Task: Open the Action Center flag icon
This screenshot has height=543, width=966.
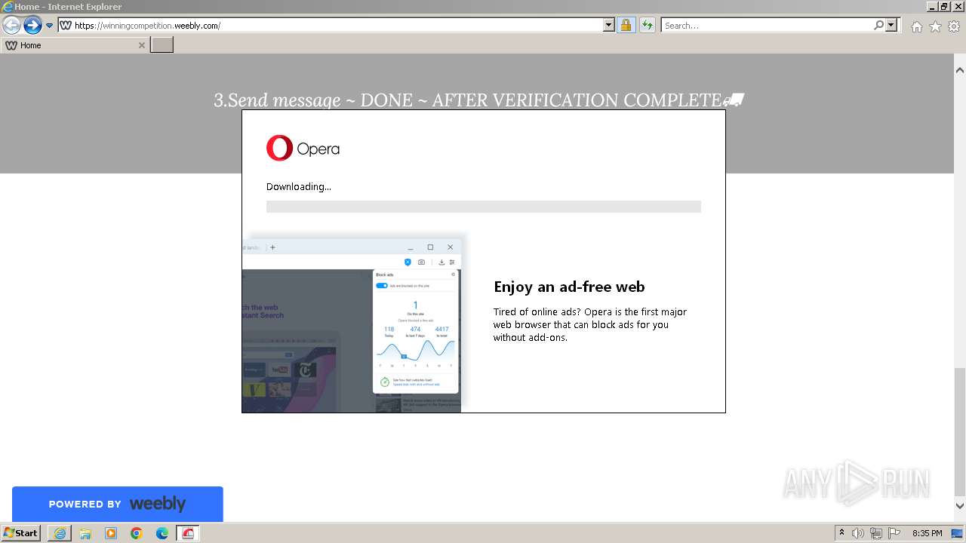Action: point(894,533)
